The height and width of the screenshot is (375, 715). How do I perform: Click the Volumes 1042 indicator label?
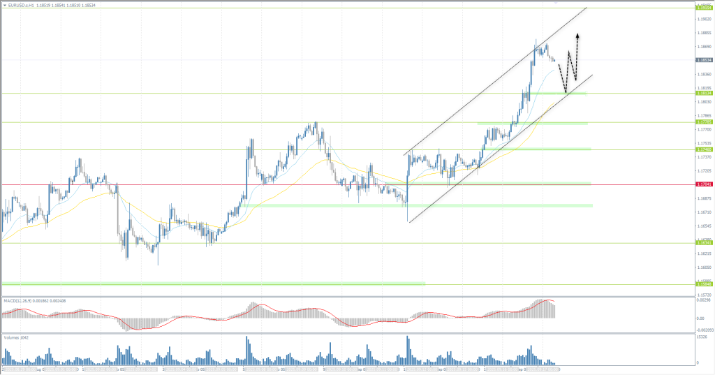(x=17, y=337)
